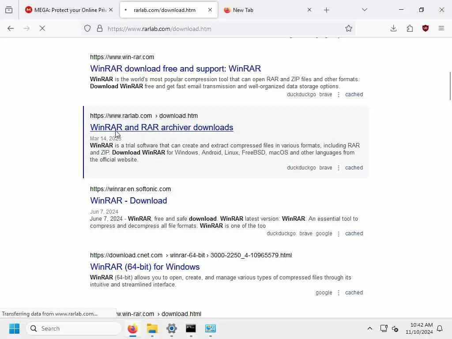
Task: Click the https://winrar.en.softonic.com URL text
Action: tap(130, 189)
